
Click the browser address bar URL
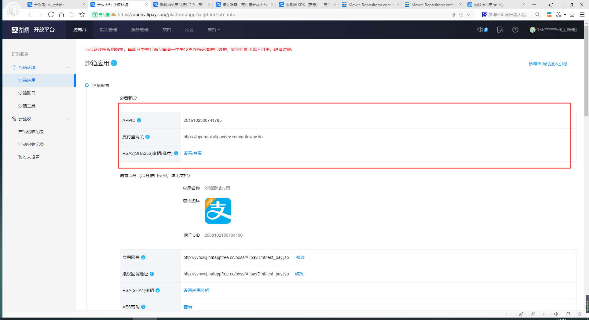(176, 15)
